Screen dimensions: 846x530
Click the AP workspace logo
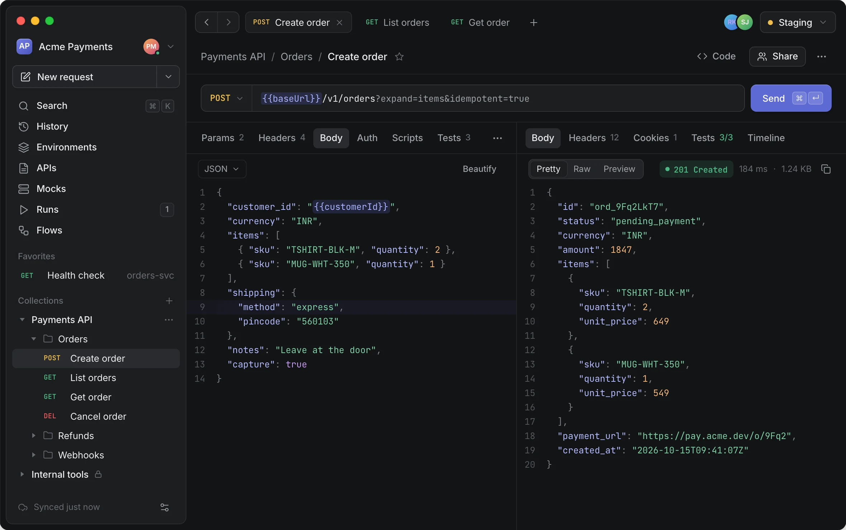(x=24, y=47)
